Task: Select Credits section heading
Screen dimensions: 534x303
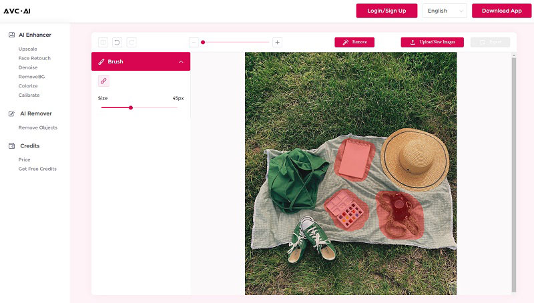Action: [x=29, y=145]
